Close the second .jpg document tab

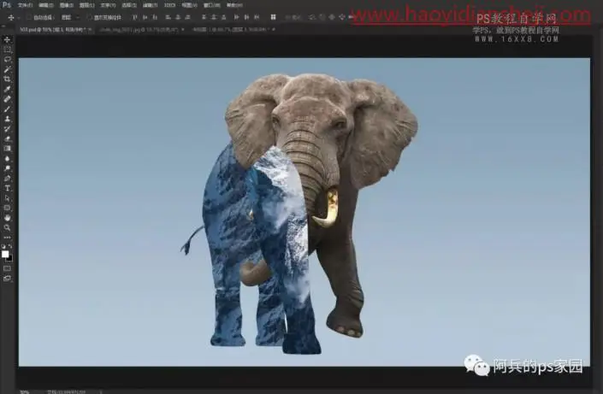(183, 29)
